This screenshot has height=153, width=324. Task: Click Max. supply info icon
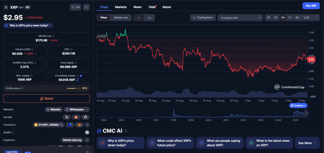tap(31, 76)
